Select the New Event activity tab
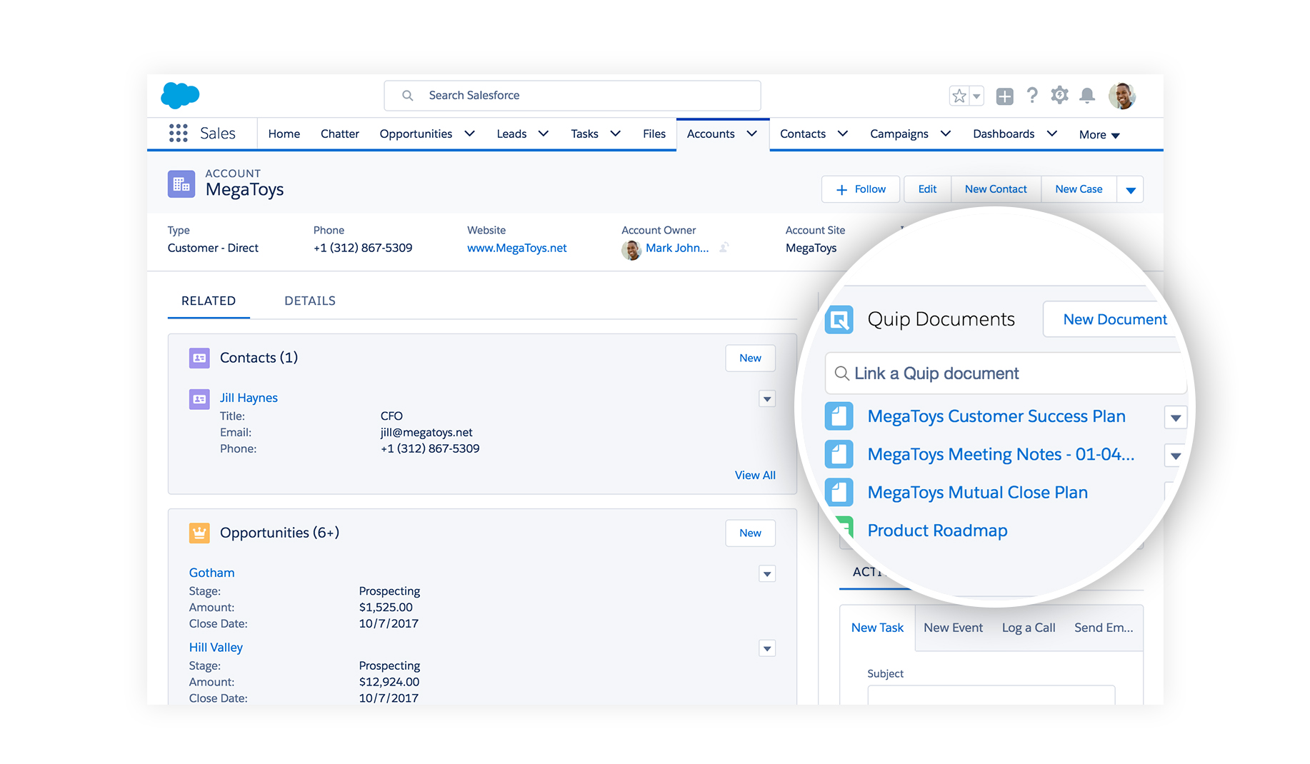 953,628
